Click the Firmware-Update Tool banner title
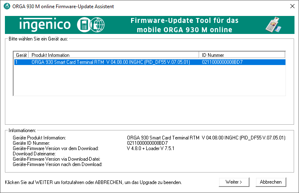This screenshot has height=193, width=299. point(185,25)
